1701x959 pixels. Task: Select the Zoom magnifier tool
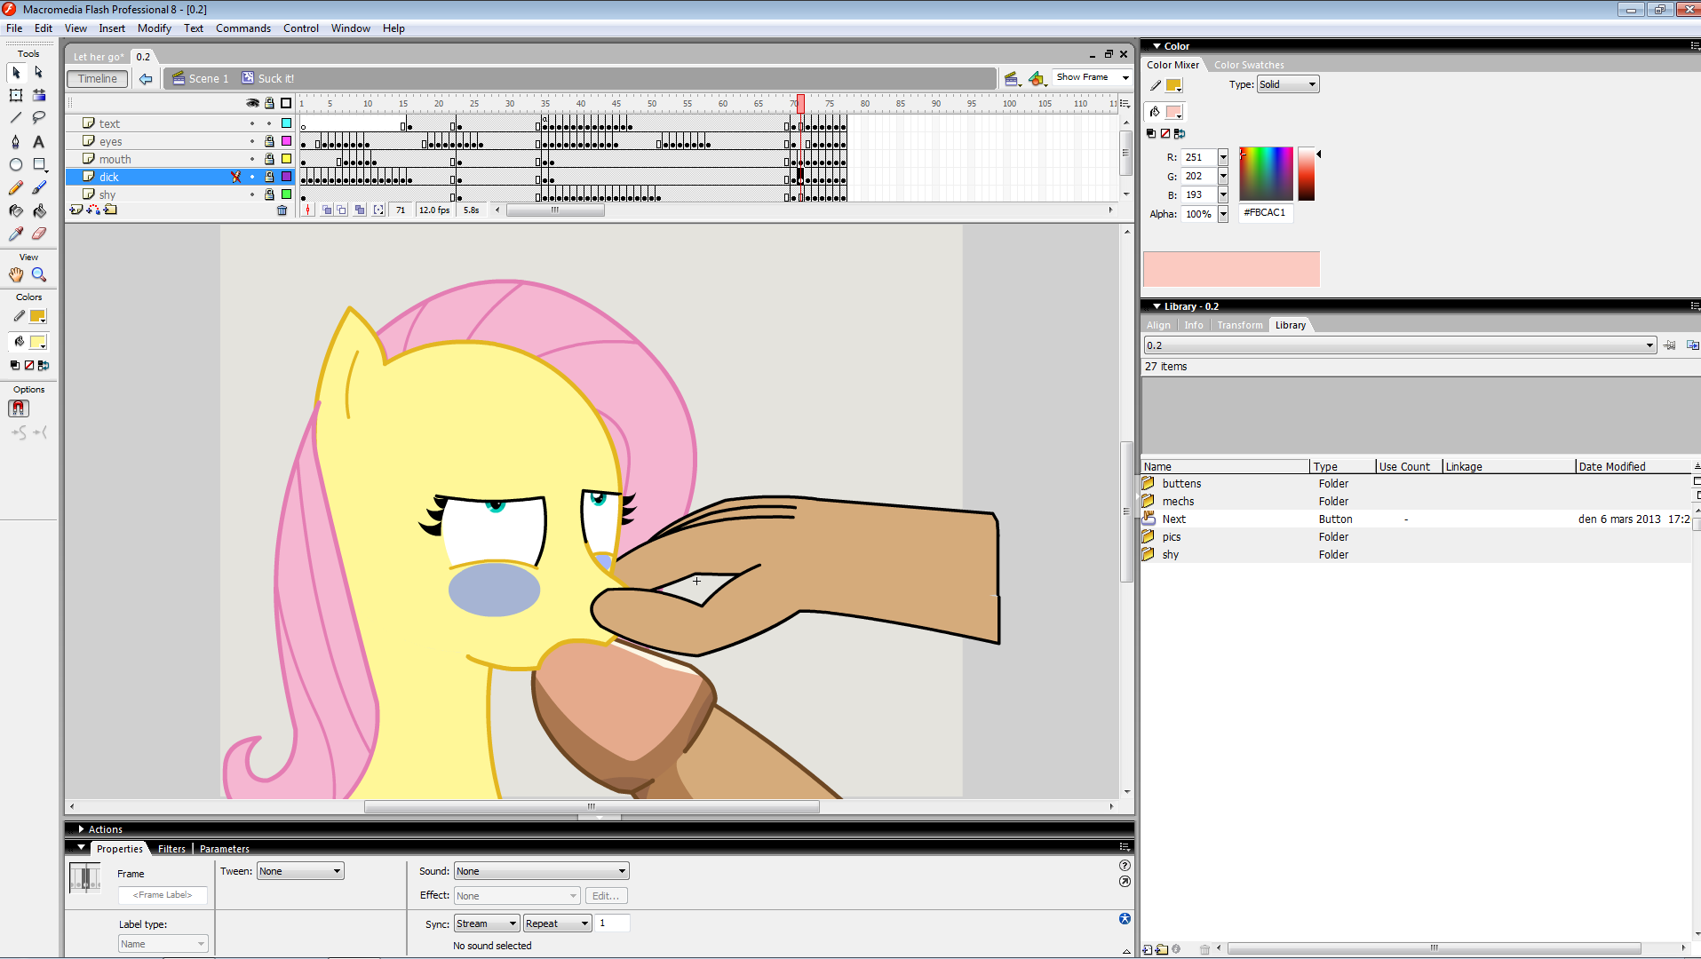click(x=39, y=275)
